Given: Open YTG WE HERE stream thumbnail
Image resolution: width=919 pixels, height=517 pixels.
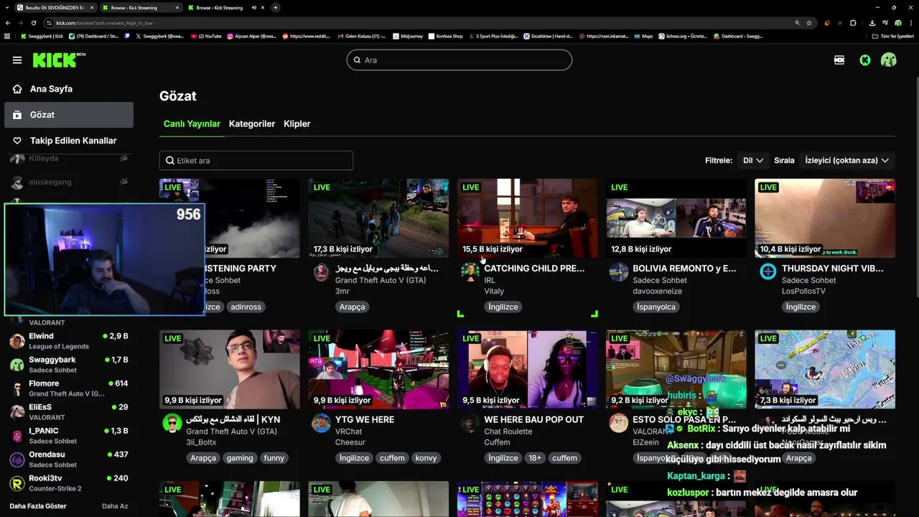Looking at the screenshot, I should pyautogui.click(x=378, y=369).
